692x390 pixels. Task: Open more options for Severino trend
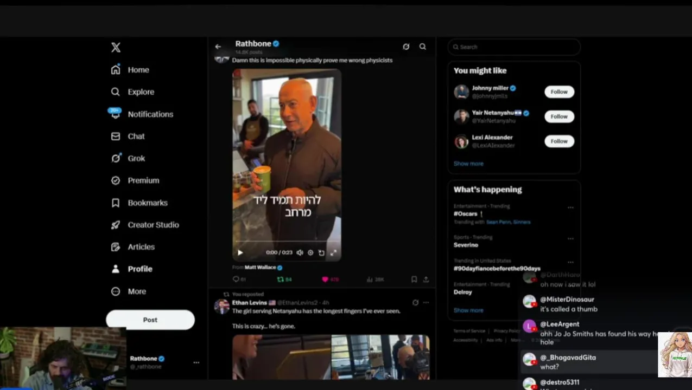point(570,238)
